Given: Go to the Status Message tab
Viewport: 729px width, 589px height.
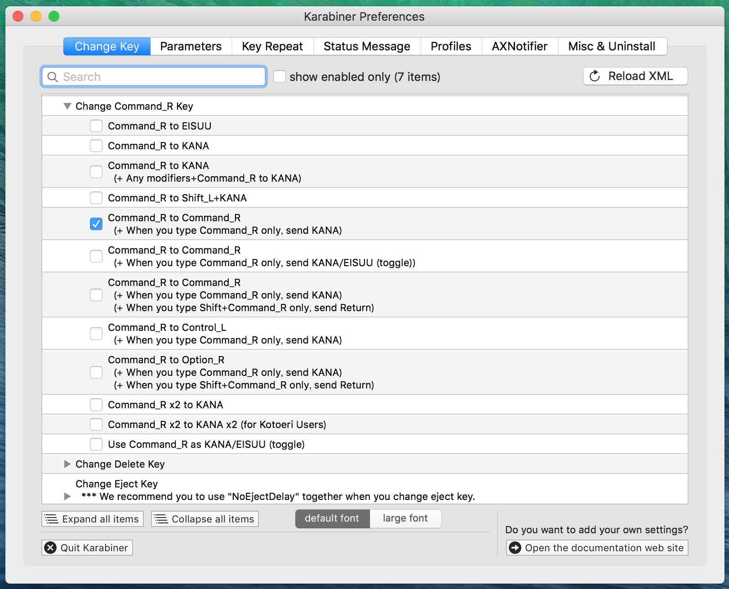Looking at the screenshot, I should coord(367,46).
